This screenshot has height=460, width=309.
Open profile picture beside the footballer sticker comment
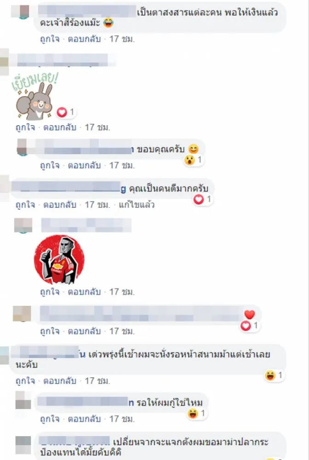pyautogui.click(x=23, y=225)
